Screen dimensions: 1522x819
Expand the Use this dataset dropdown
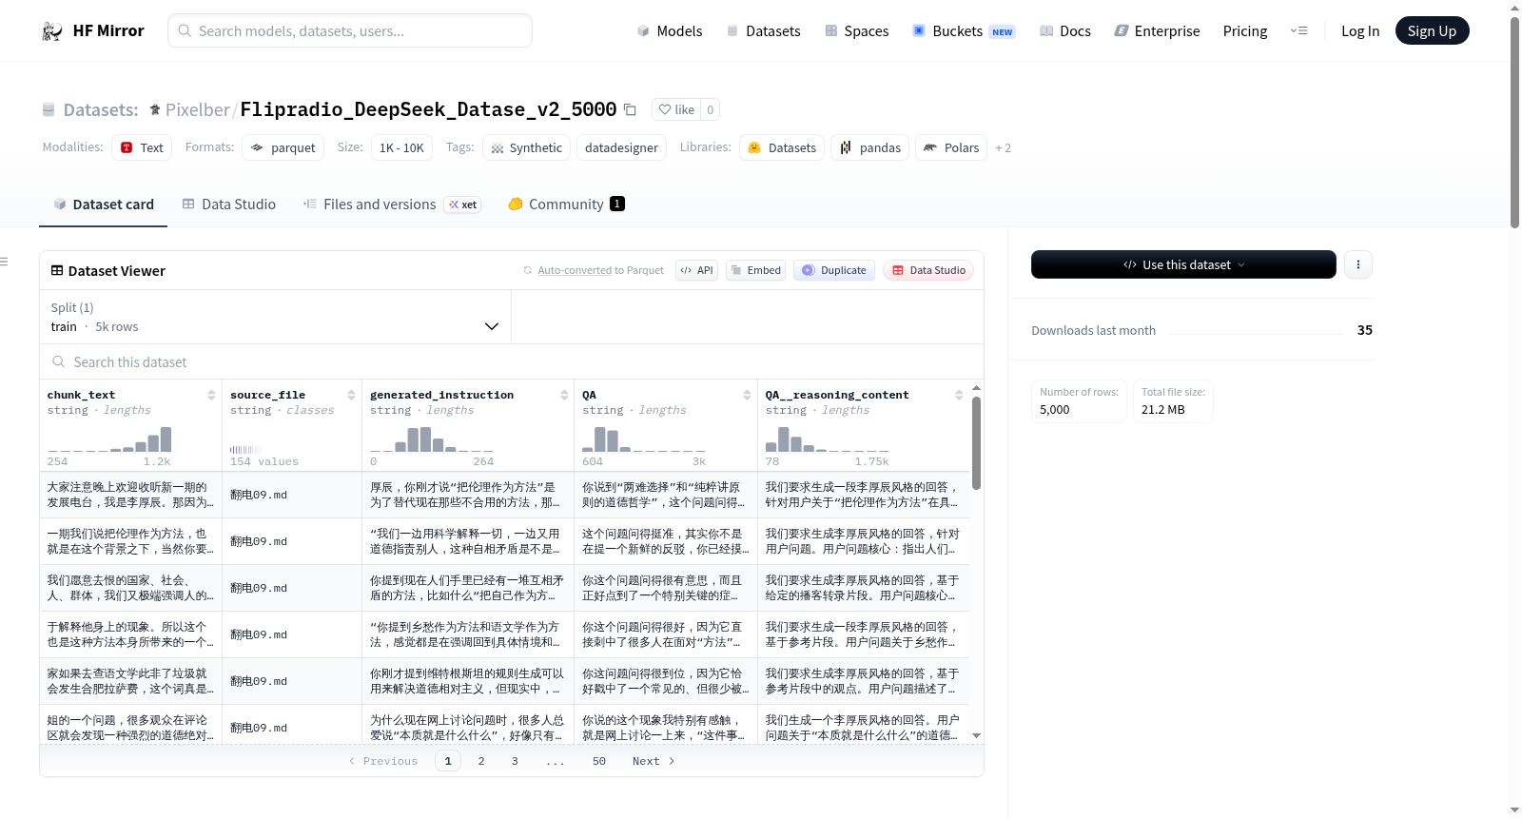(1183, 264)
